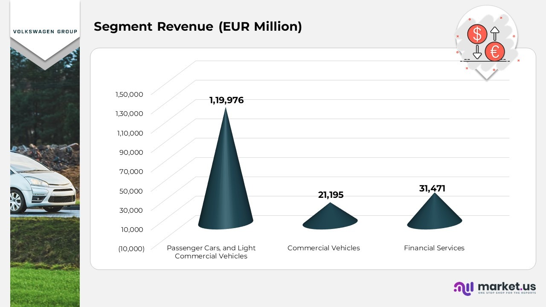The height and width of the screenshot is (307, 546).
Task: Select the Financial Services cone
Action: (x=434, y=213)
